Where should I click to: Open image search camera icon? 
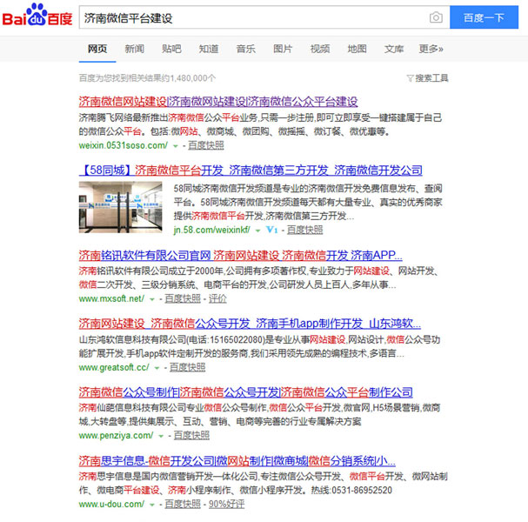click(436, 17)
